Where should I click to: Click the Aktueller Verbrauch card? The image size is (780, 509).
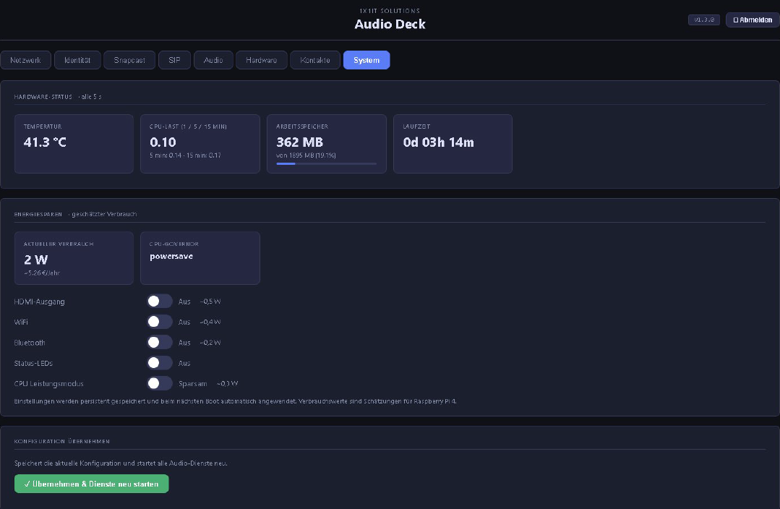pyautogui.click(x=74, y=258)
